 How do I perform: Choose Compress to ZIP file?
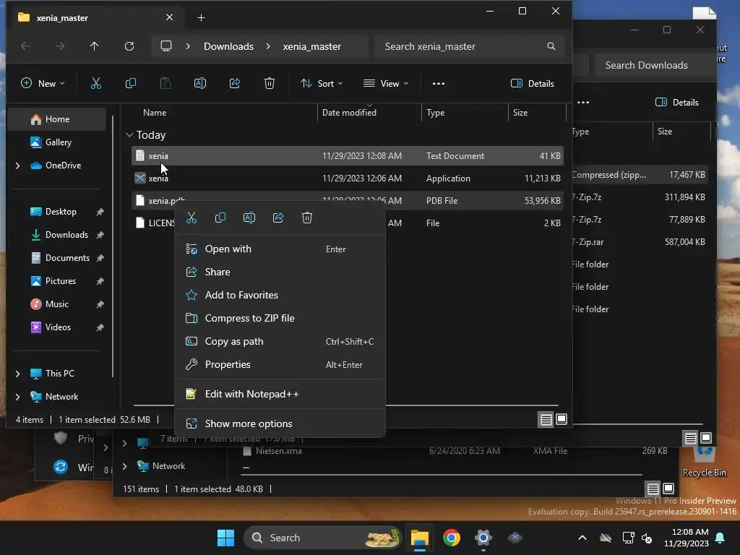(x=280, y=318)
